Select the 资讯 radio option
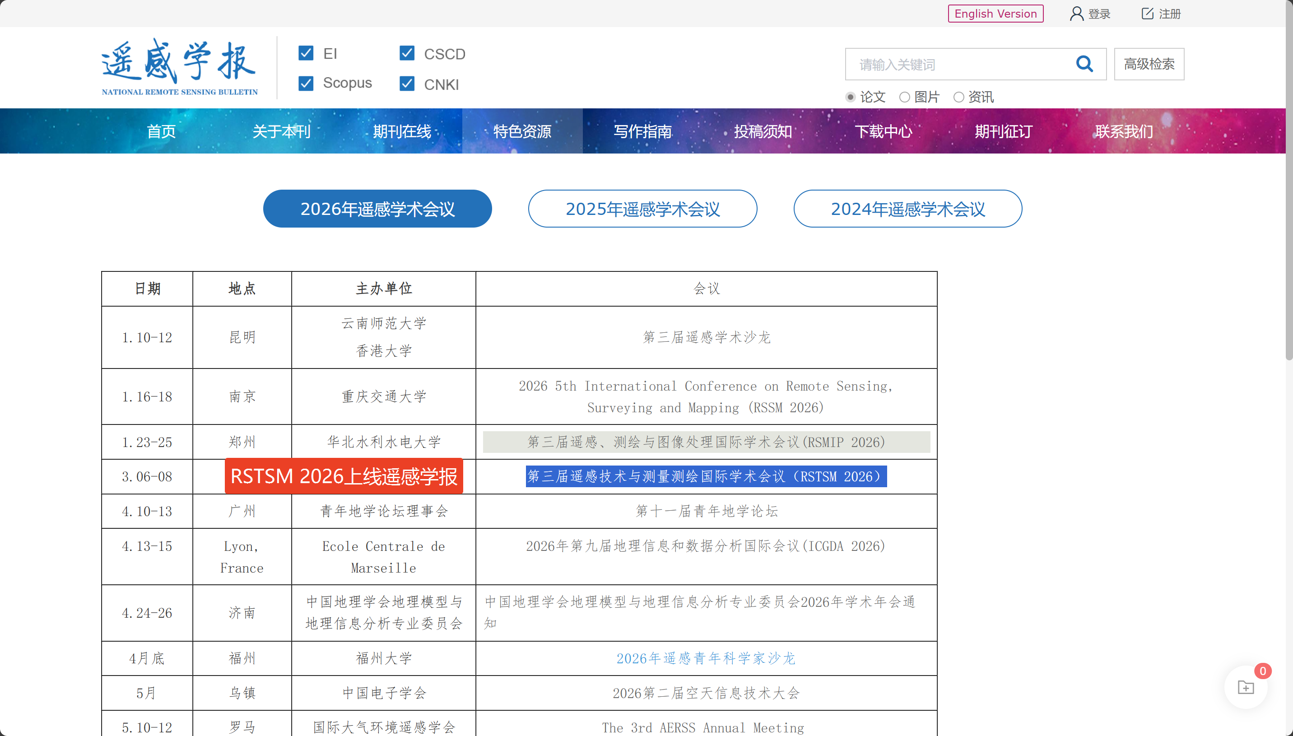This screenshot has width=1293, height=736. (x=958, y=97)
